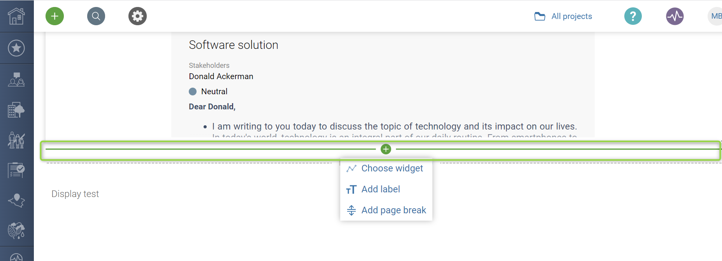
Task: Open the map location sidebar icon
Action: pyautogui.click(x=16, y=200)
